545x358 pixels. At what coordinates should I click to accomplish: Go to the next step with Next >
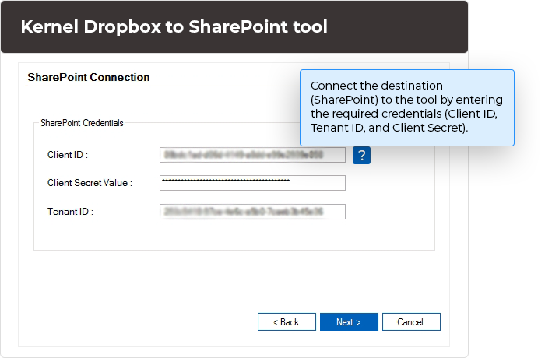pyautogui.click(x=349, y=322)
